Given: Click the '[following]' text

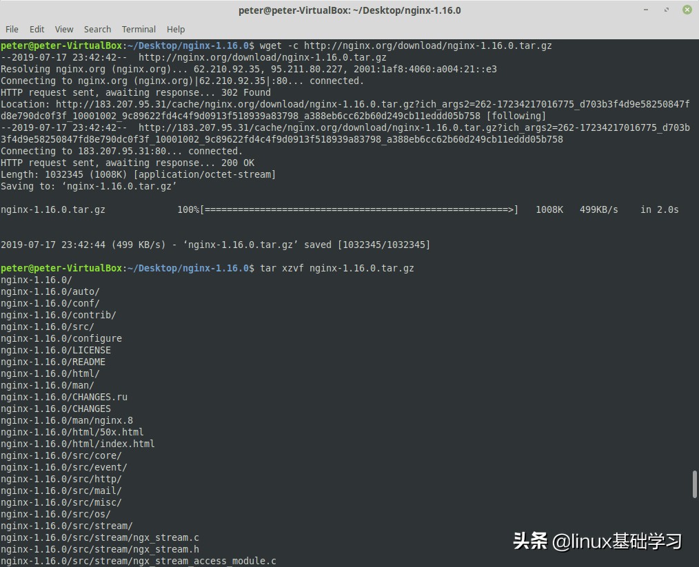Looking at the screenshot, I should pos(516,116).
